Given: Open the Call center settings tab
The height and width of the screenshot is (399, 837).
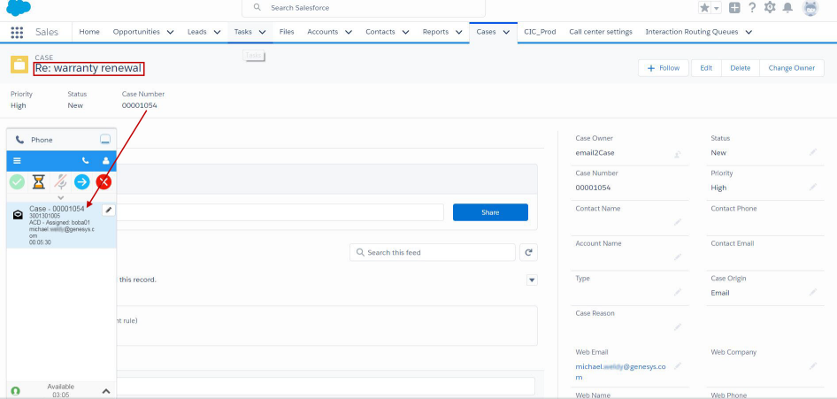Looking at the screenshot, I should pyautogui.click(x=600, y=32).
